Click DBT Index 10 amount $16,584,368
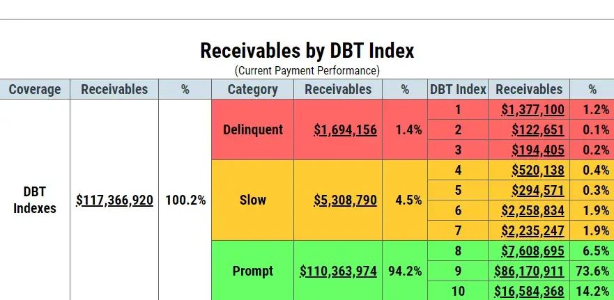This screenshot has width=614, height=300. point(529,292)
